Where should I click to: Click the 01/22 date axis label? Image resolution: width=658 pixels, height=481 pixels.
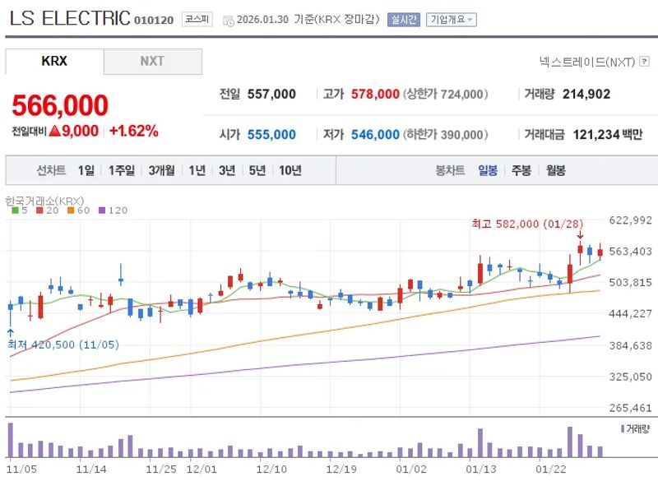coord(551,469)
